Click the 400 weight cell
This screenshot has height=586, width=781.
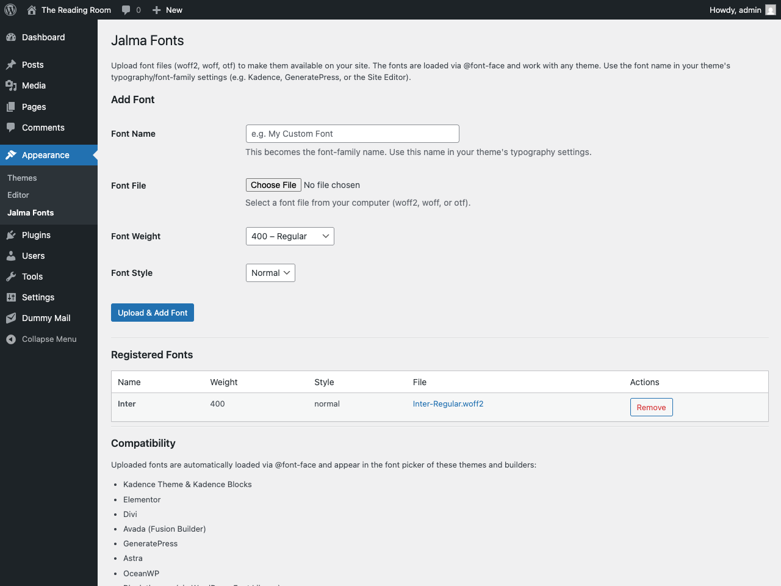point(218,403)
